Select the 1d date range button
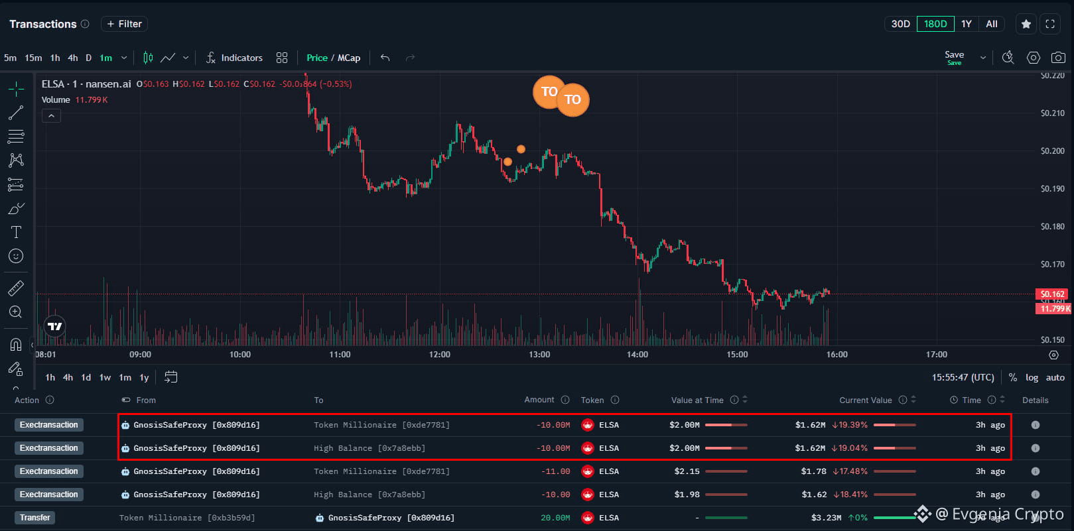This screenshot has width=1074, height=531. point(86,377)
